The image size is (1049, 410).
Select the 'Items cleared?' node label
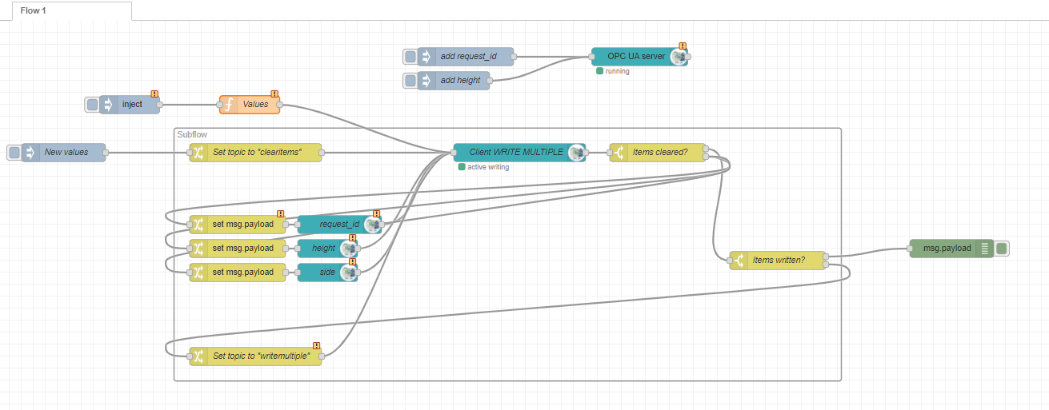point(660,153)
